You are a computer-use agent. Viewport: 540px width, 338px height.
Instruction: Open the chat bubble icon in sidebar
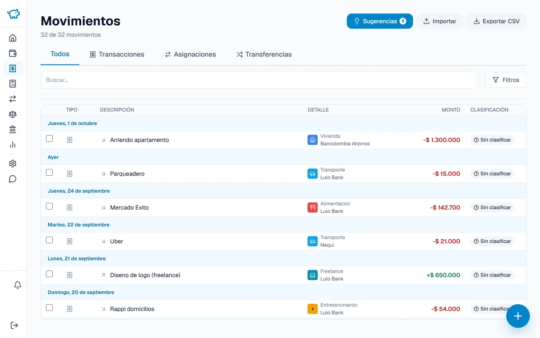[12, 179]
